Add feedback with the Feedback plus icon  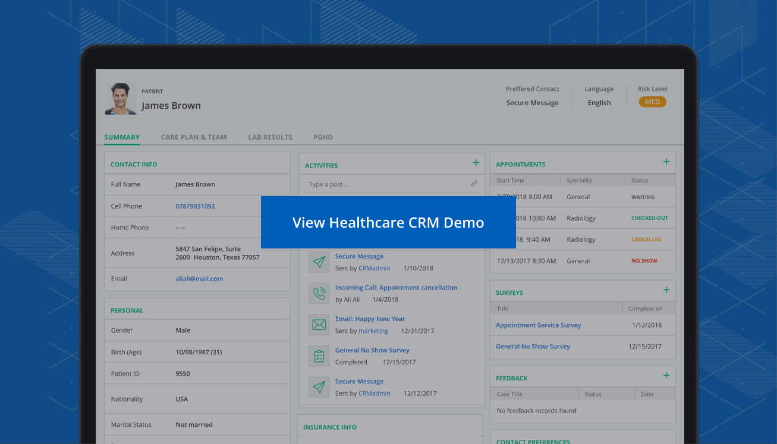(x=667, y=376)
